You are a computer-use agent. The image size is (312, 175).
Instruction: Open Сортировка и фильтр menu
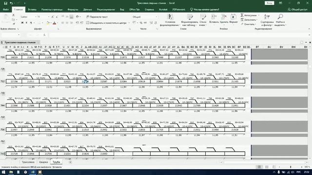[x=267, y=20]
